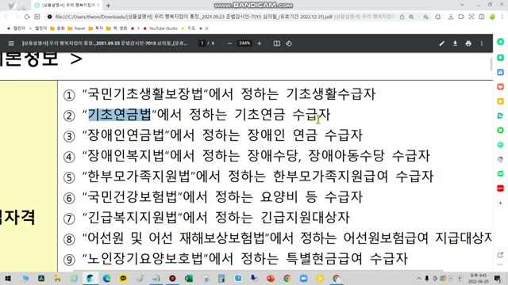This screenshot has width=508, height=285.
Task: Open Microsoft Edge from the taskbar
Action: (106, 278)
